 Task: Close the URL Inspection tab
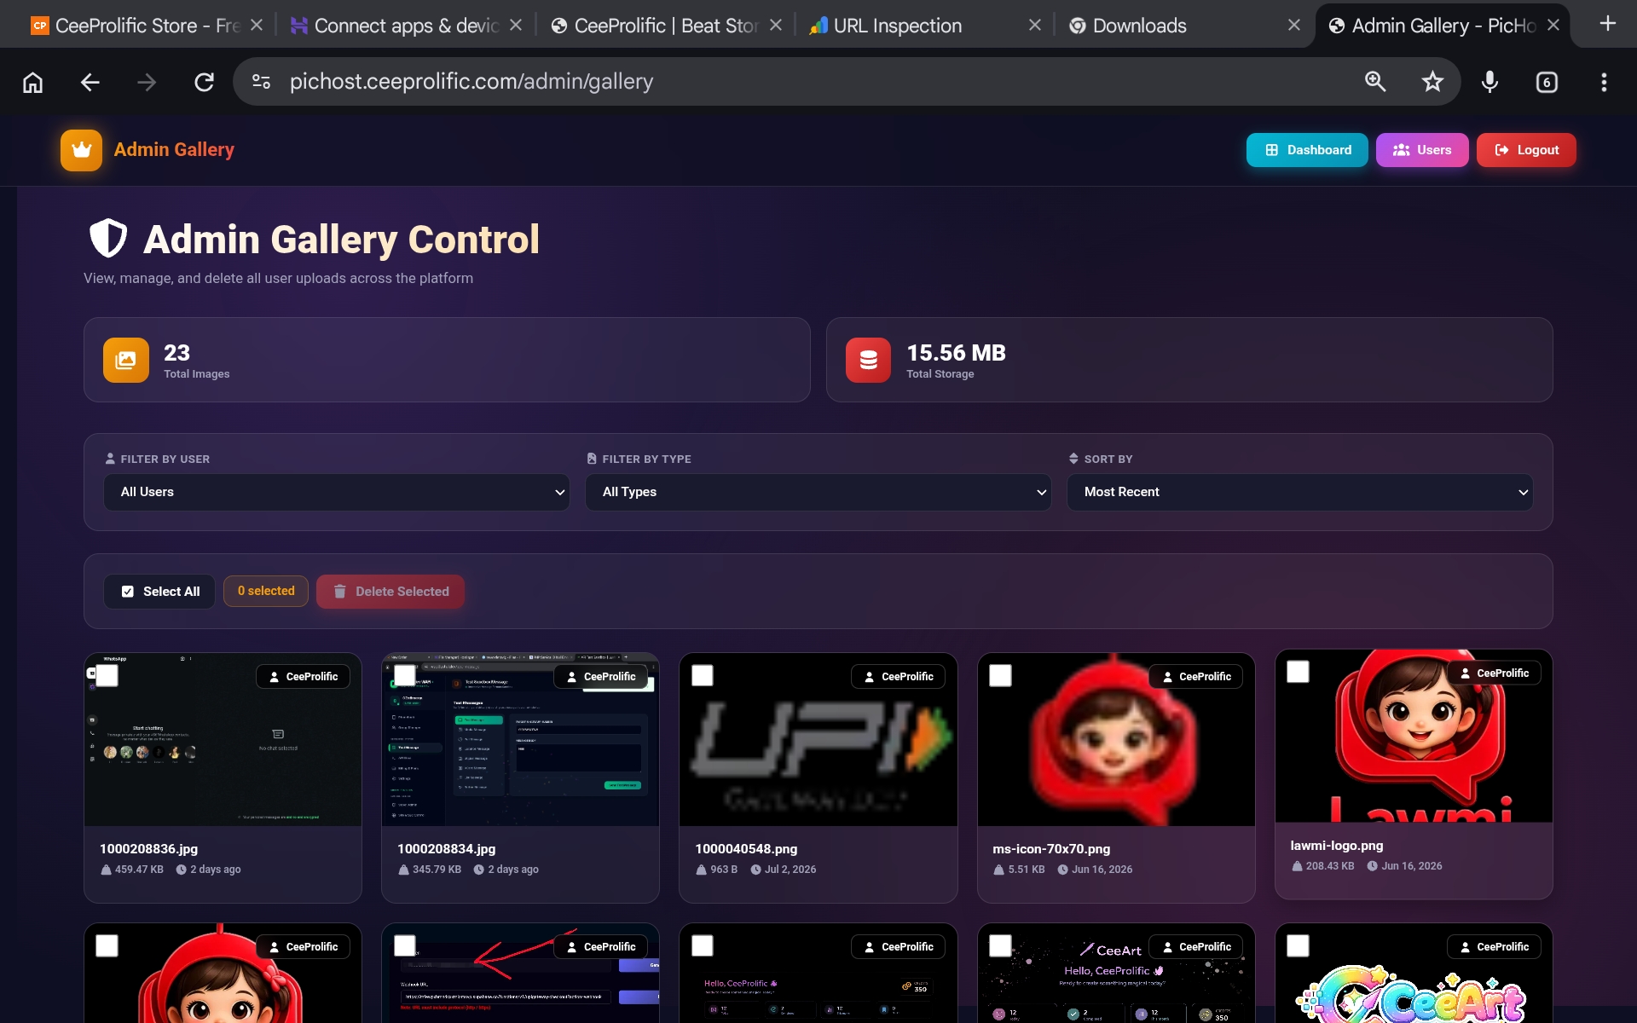(x=1035, y=26)
